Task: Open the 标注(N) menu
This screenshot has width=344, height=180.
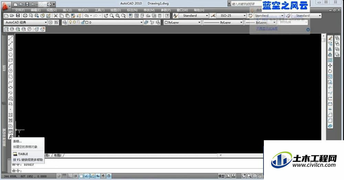Action: 132,10
